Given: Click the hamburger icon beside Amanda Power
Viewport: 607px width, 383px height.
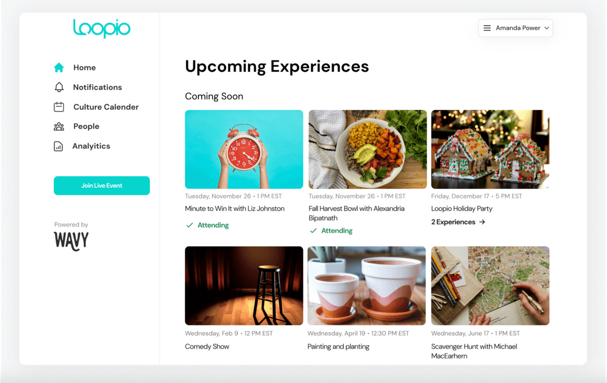Looking at the screenshot, I should pyautogui.click(x=487, y=28).
